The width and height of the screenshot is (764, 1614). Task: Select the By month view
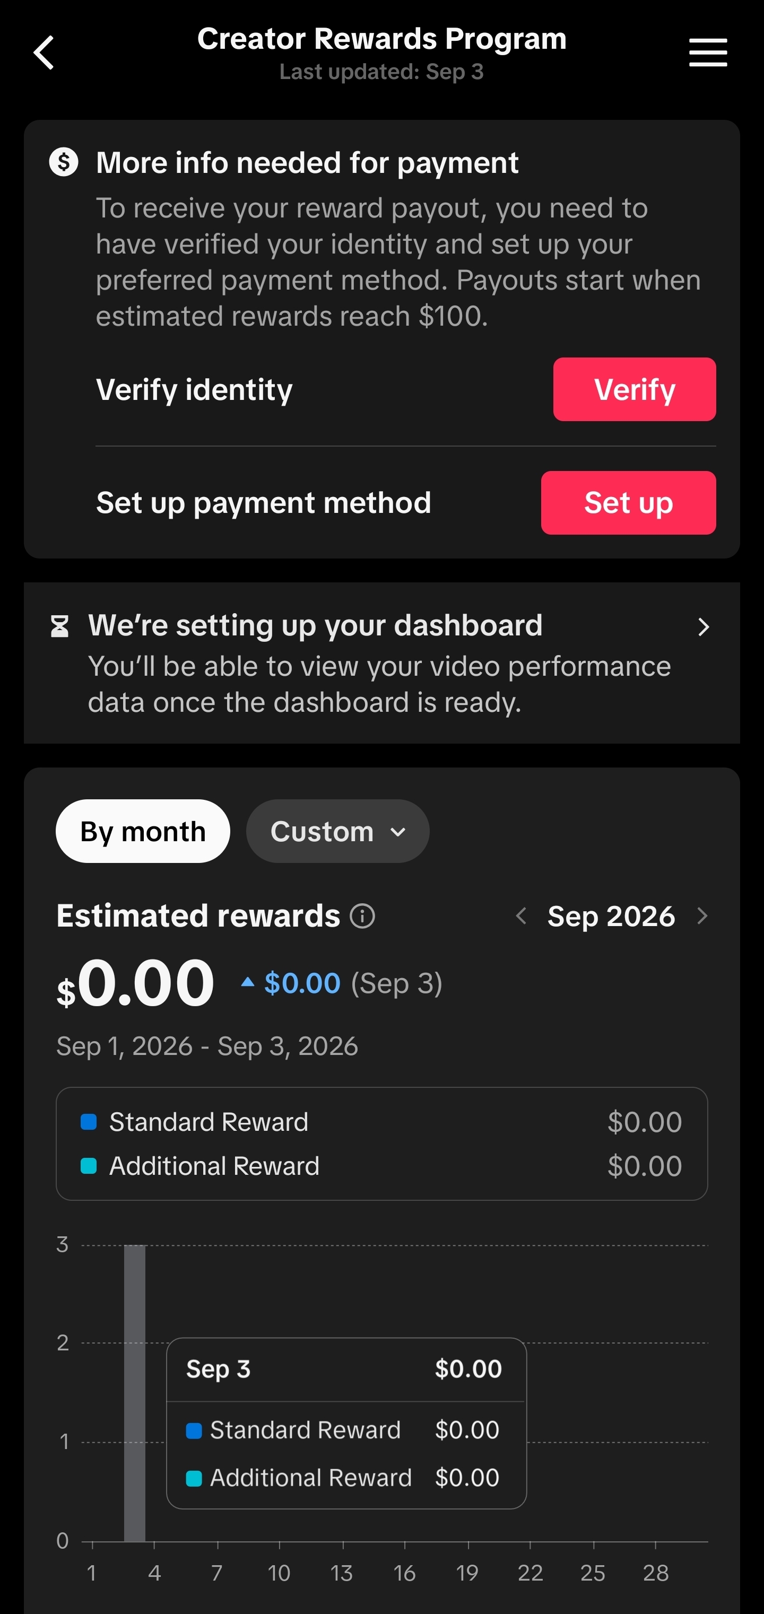[143, 832]
